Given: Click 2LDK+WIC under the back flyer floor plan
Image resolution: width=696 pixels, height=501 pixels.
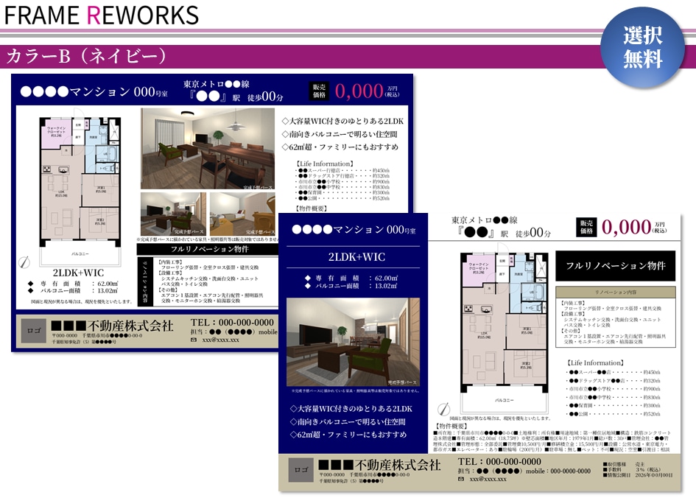Looking at the screenshot, I should tap(78, 273).
